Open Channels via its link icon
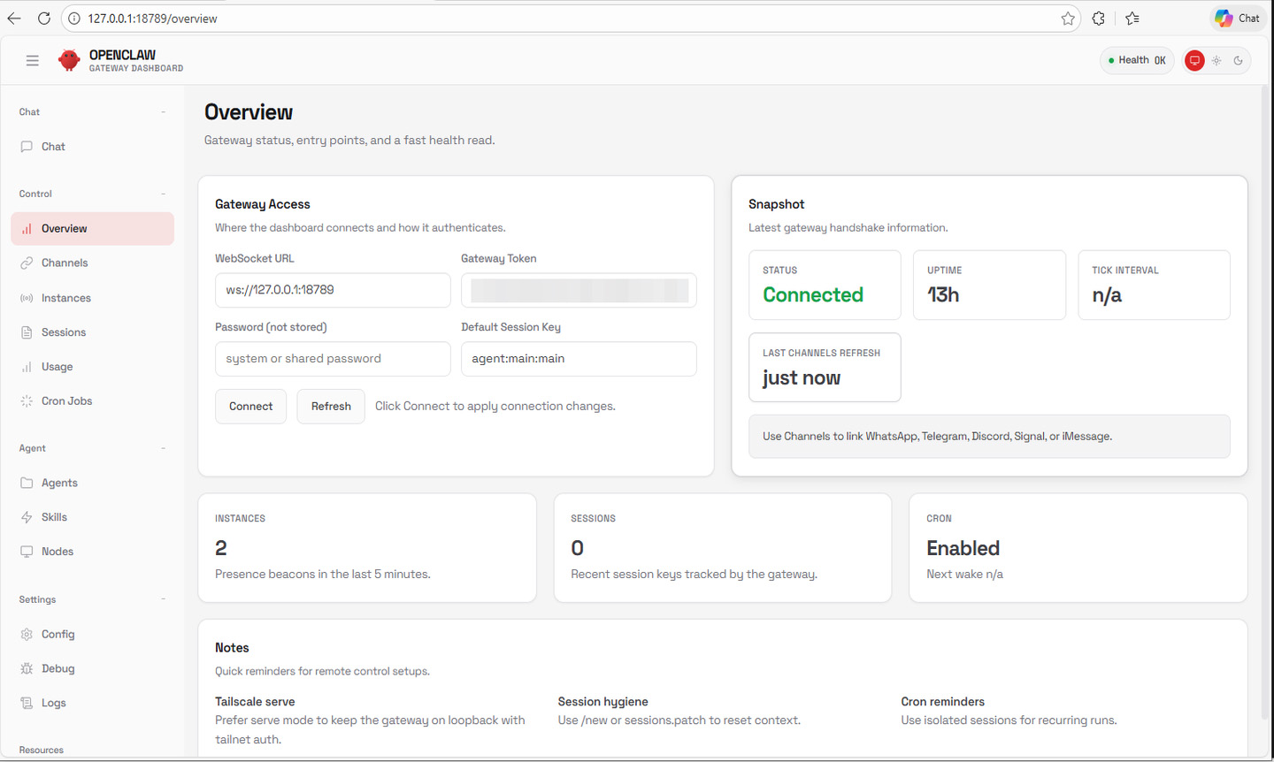Viewport: 1274px width, 762px height. [27, 263]
